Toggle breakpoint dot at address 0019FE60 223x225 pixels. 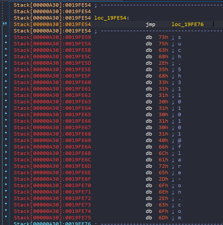pyautogui.click(x=6, y=81)
